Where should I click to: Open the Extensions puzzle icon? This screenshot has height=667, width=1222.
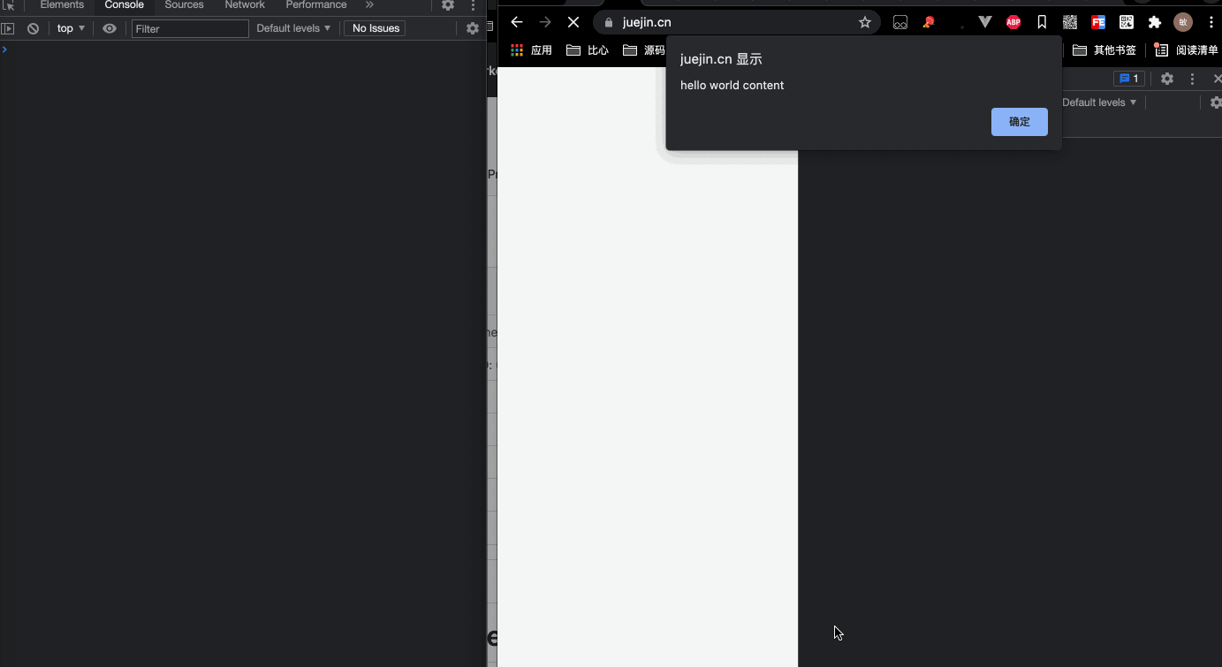point(1155,22)
